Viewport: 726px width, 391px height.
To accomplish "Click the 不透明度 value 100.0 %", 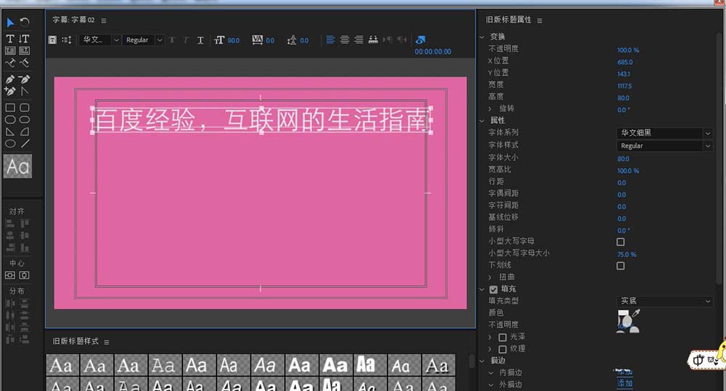I will tap(628, 50).
